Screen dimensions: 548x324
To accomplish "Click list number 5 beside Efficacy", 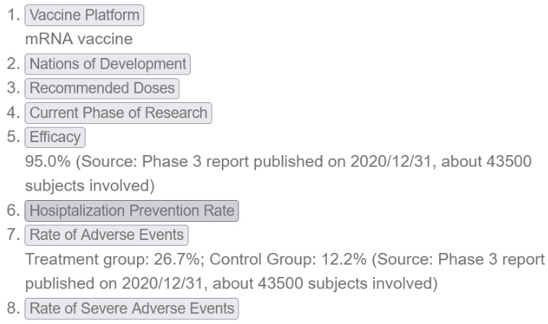I will click(12, 138).
